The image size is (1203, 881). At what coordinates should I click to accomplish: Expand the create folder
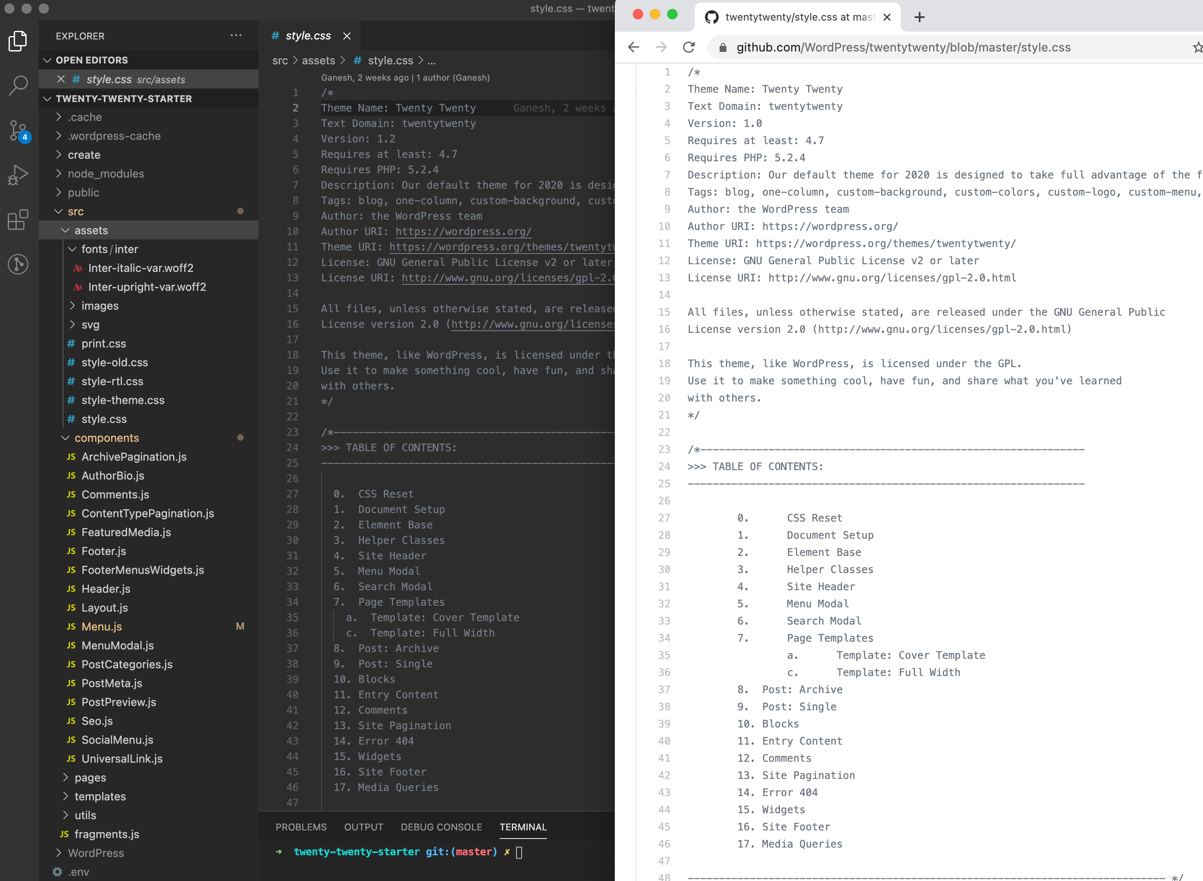(x=84, y=155)
